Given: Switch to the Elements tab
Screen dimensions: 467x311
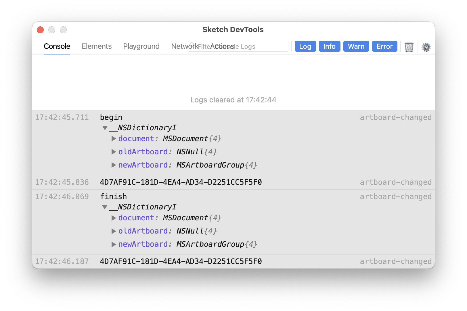Looking at the screenshot, I should coord(97,46).
